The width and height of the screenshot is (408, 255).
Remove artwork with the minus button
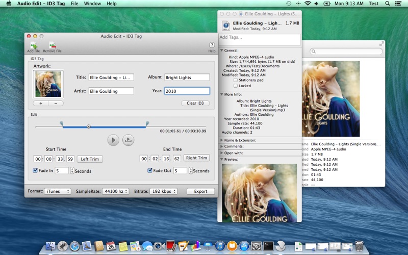(x=56, y=104)
